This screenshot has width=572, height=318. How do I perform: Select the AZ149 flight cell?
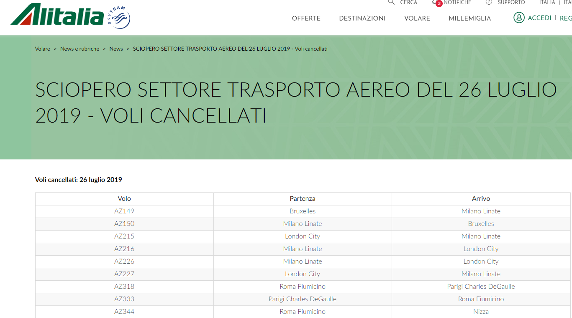click(x=124, y=211)
